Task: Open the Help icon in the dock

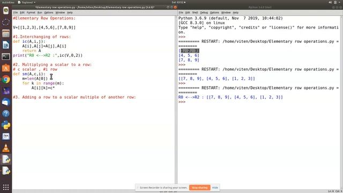Action: 6,114
